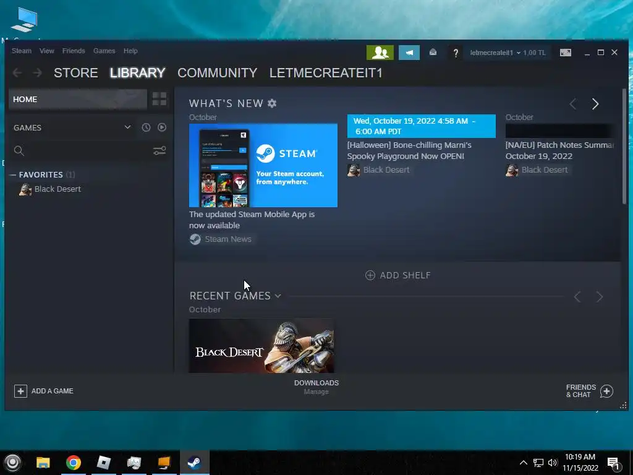Click the library vertical scrollbar
This screenshot has height=475, width=633.
pos(624,147)
